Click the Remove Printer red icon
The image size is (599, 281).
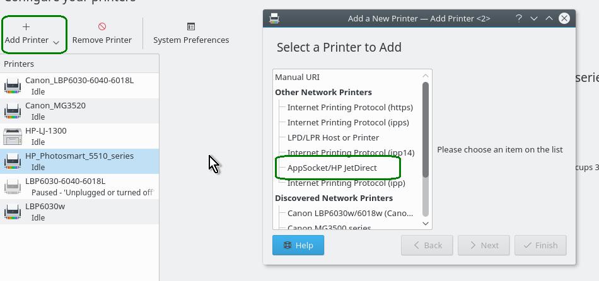102,26
